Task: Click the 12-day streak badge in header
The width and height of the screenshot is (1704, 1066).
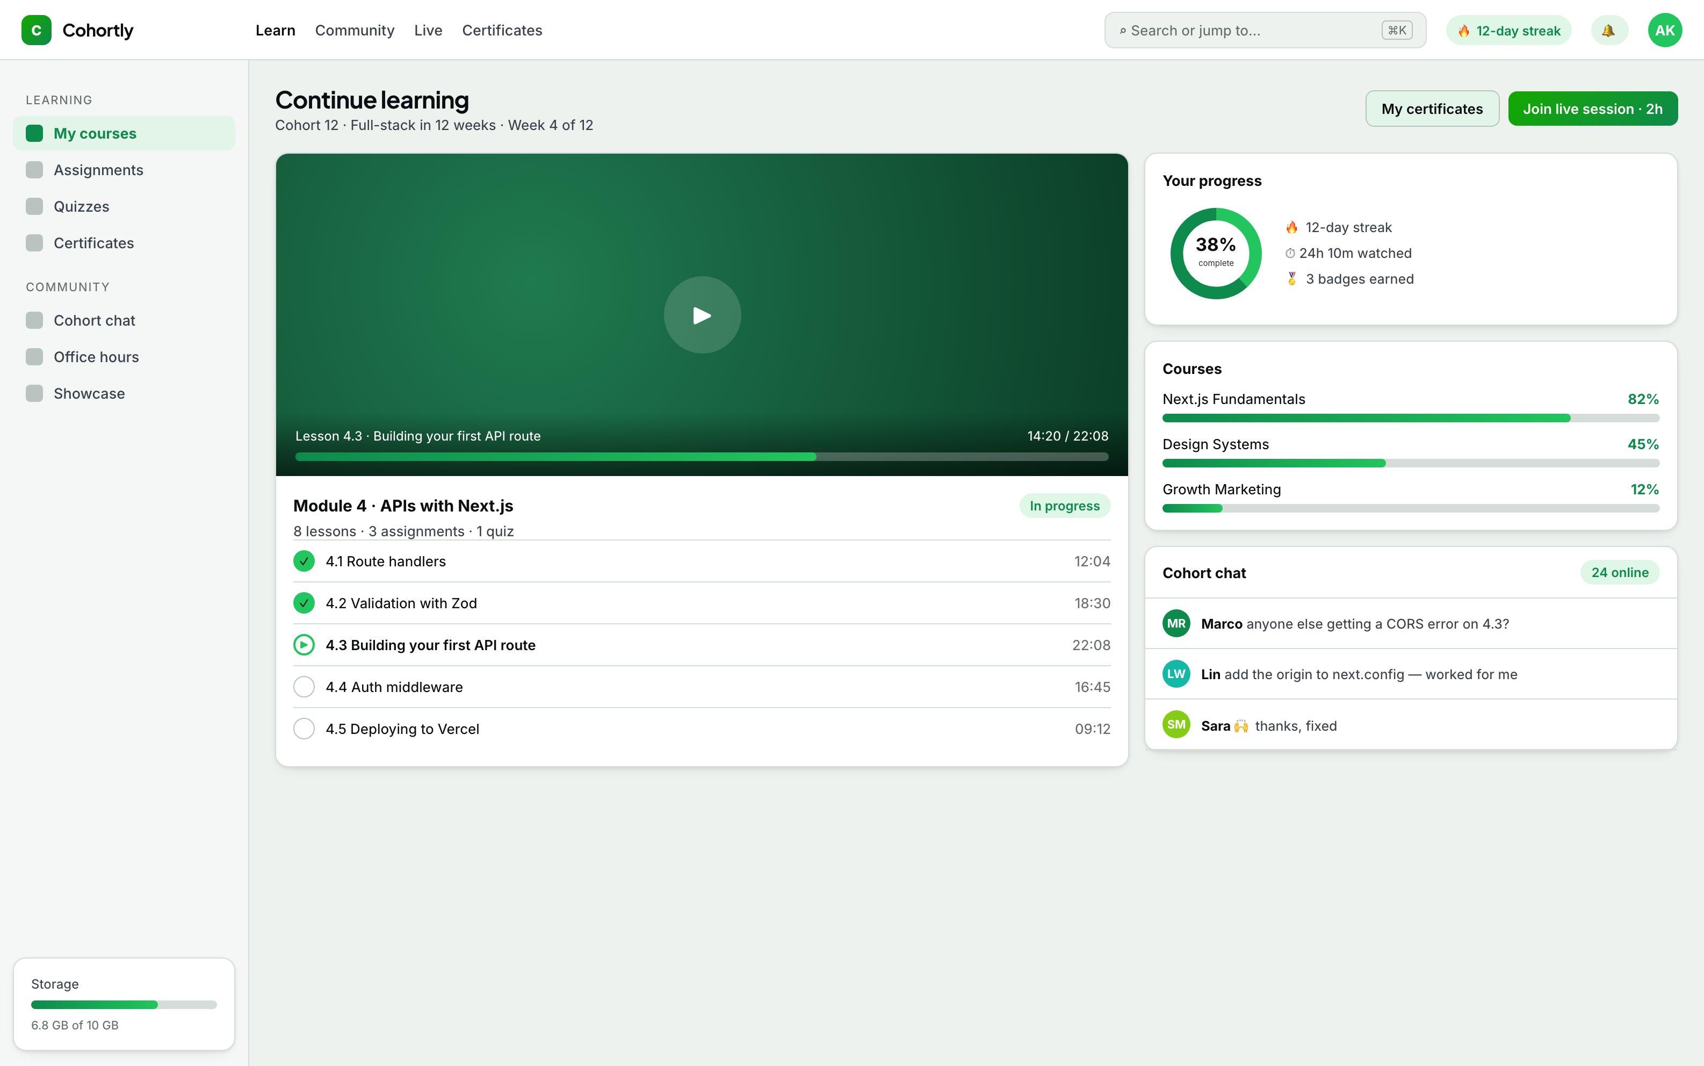Action: [1509, 30]
